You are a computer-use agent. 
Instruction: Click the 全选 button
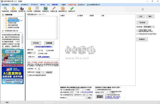click(141, 16)
